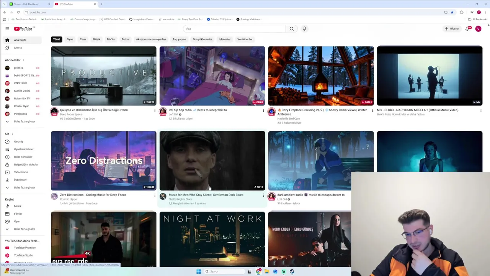
Task: Open the YouTube hamburger guide menu
Action: coord(7,29)
